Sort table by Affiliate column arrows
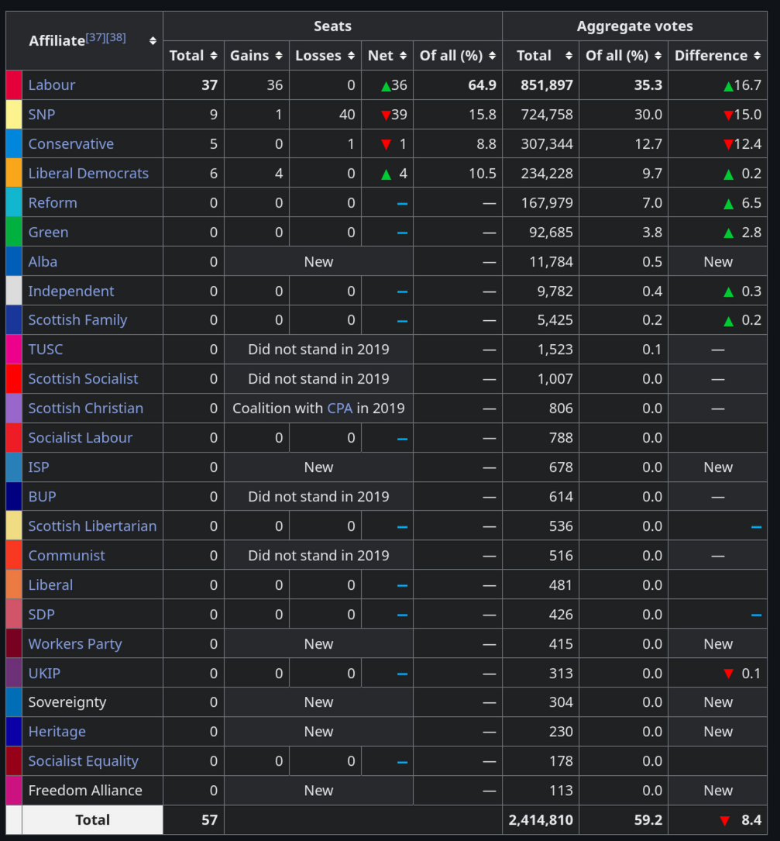780x841 pixels. click(153, 41)
